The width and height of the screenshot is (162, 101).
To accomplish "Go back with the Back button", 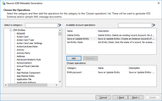I will [120, 97].
